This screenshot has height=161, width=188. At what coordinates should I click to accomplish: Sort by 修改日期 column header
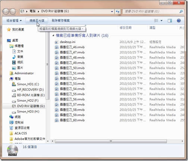(125, 28)
